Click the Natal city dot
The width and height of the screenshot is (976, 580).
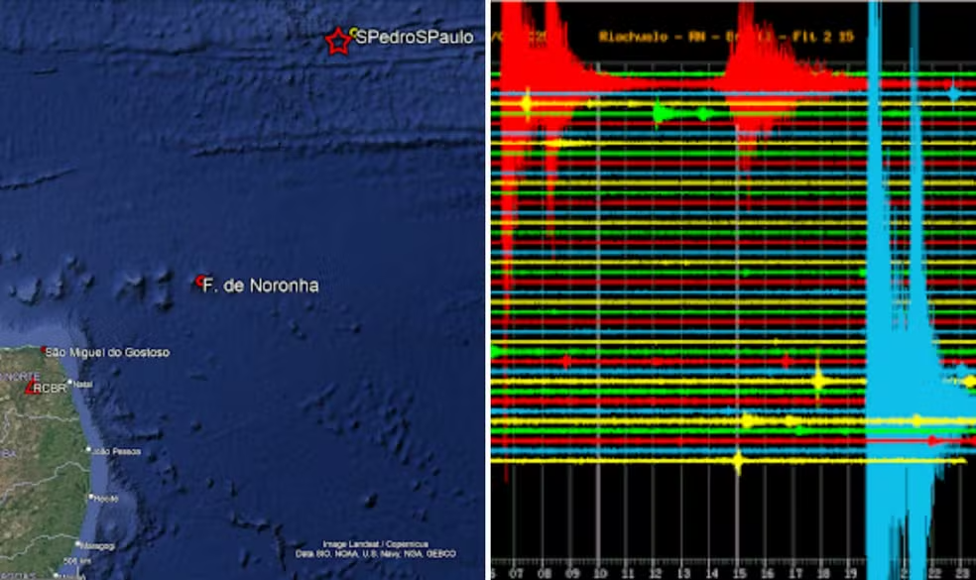(70, 383)
